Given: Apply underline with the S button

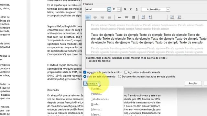Looking at the screenshot, I should click(x=136, y=9).
